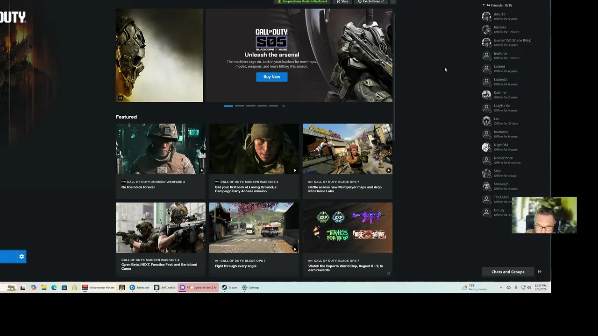Switch to Steam taskbar button
This screenshot has height=336, width=598.
pyautogui.click(x=229, y=287)
